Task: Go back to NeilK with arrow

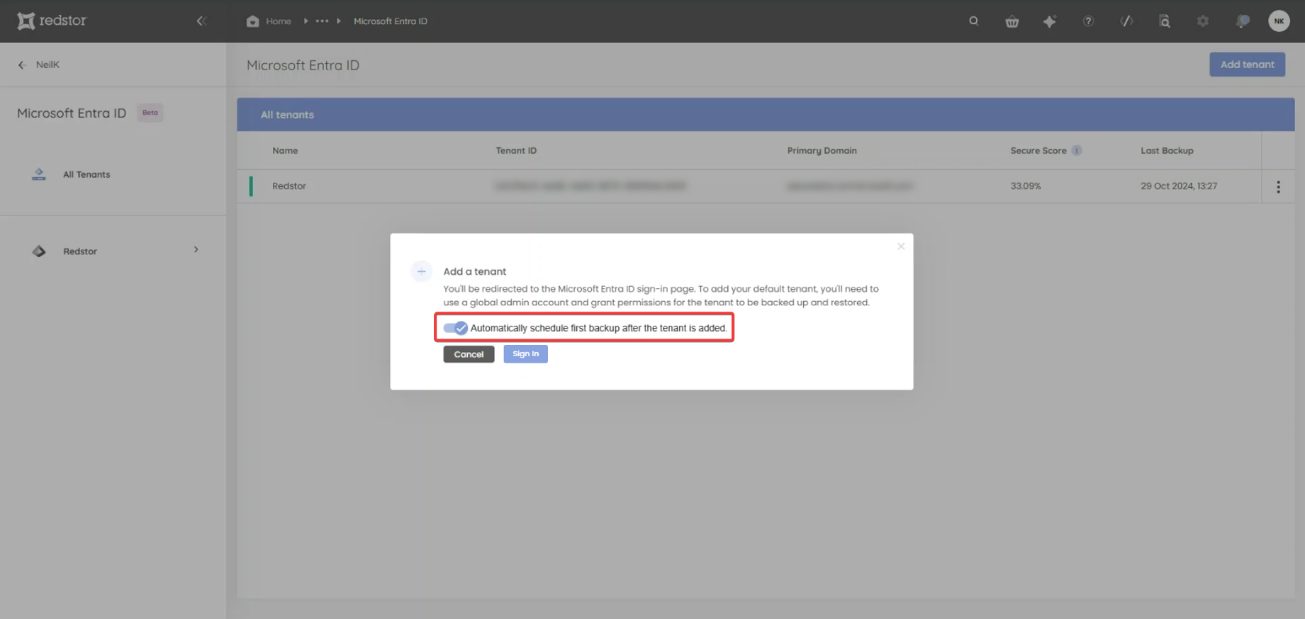Action: pyautogui.click(x=22, y=64)
